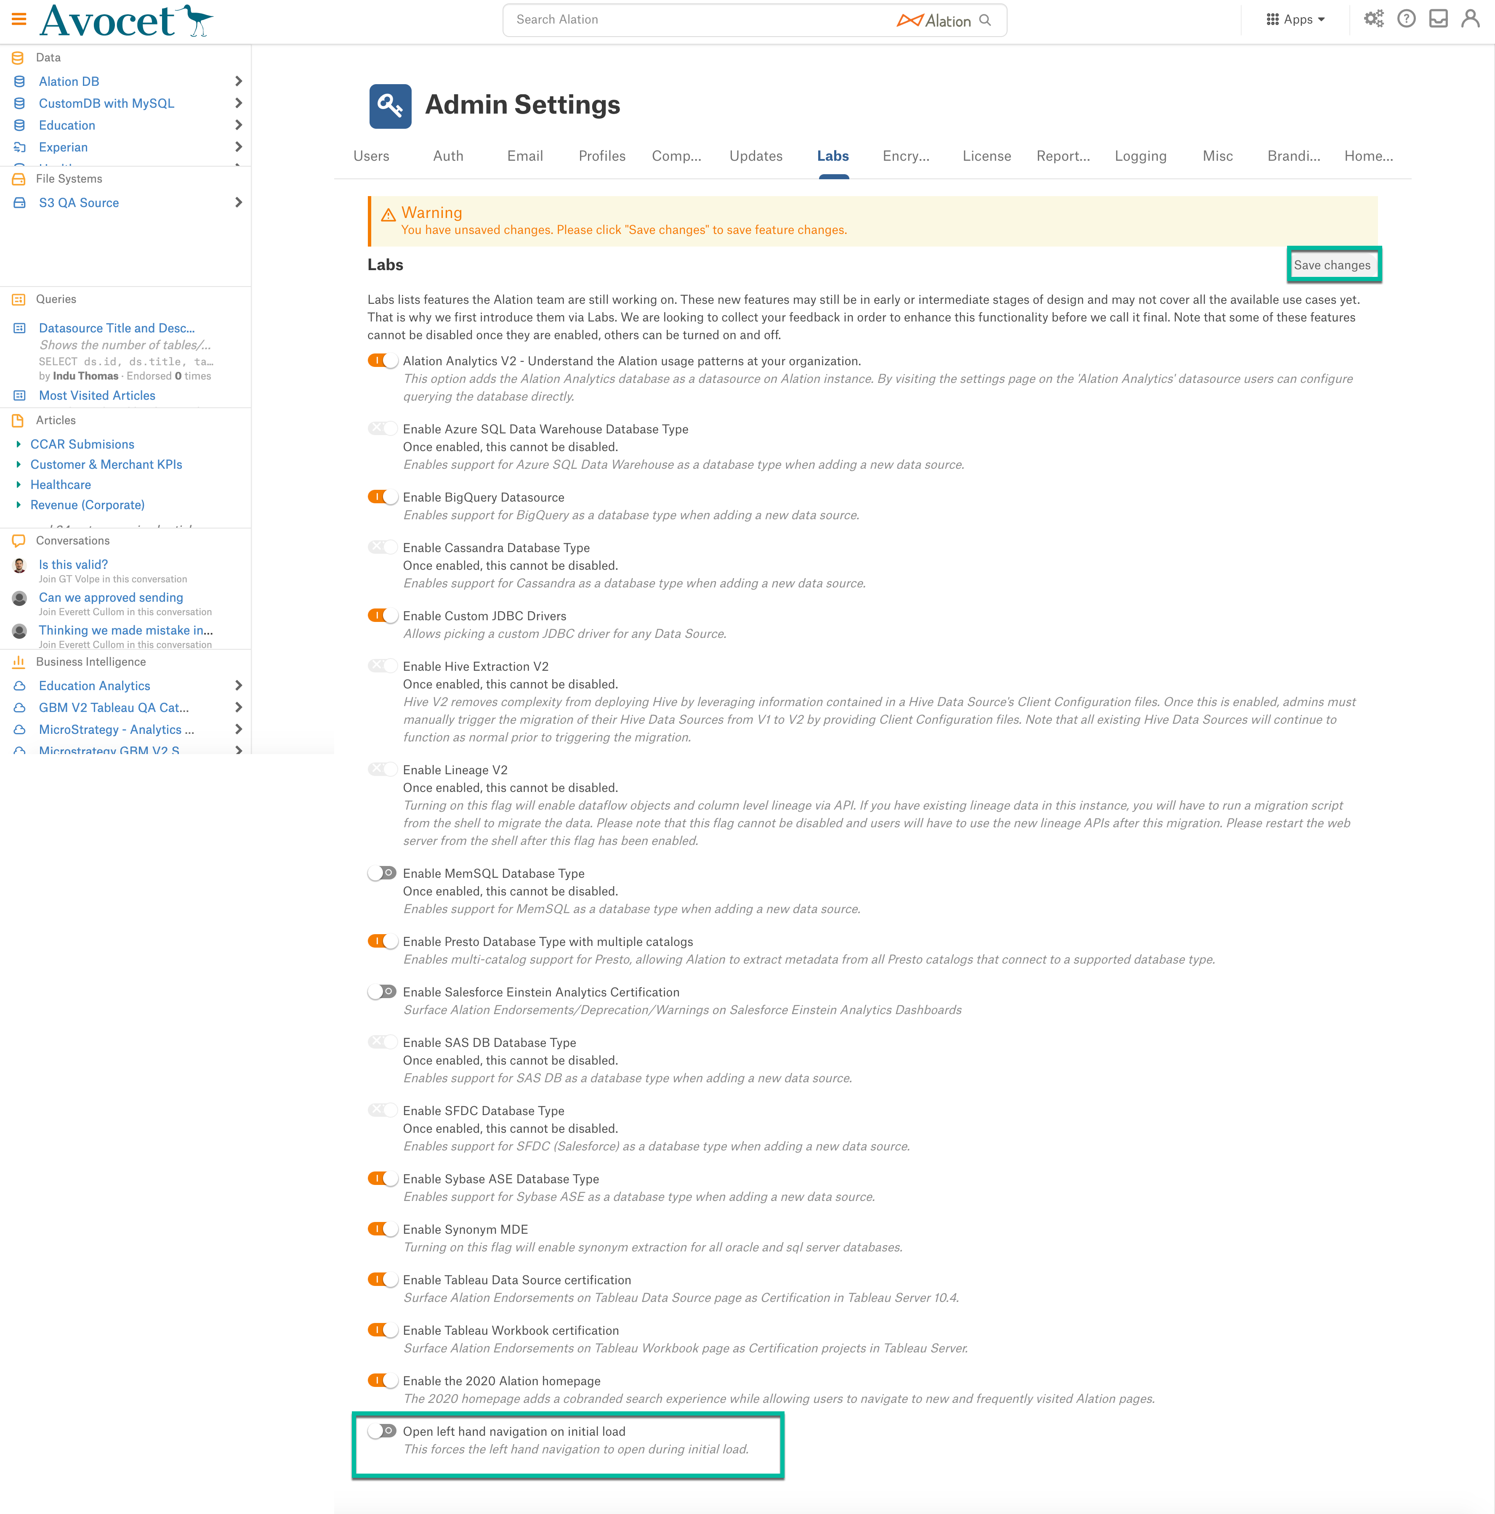The height and width of the screenshot is (1514, 1495).
Task: Click Save changes button
Action: click(x=1335, y=264)
